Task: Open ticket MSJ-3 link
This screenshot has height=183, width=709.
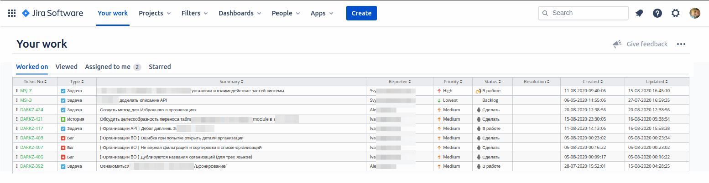Action: pos(26,100)
